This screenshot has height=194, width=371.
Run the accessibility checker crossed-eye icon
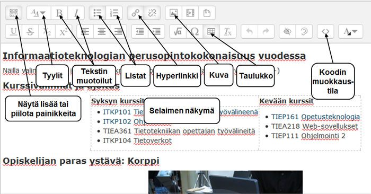click(287, 31)
